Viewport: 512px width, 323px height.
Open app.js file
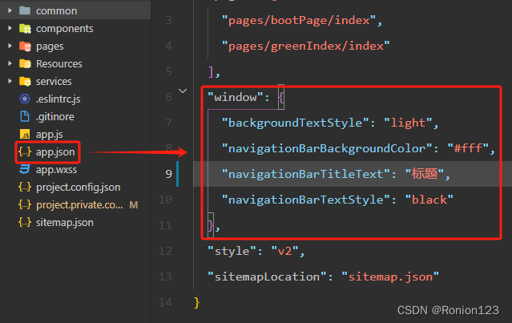click(50, 134)
